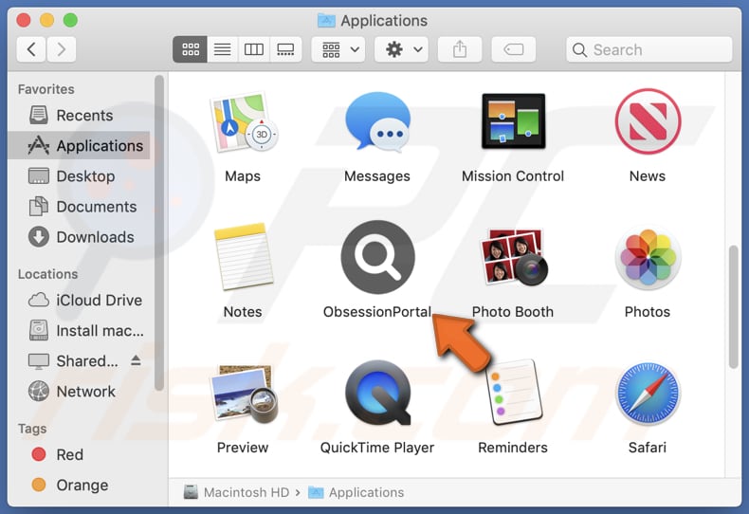Open the Photos application icon
The image size is (749, 514).
click(x=648, y=257)
